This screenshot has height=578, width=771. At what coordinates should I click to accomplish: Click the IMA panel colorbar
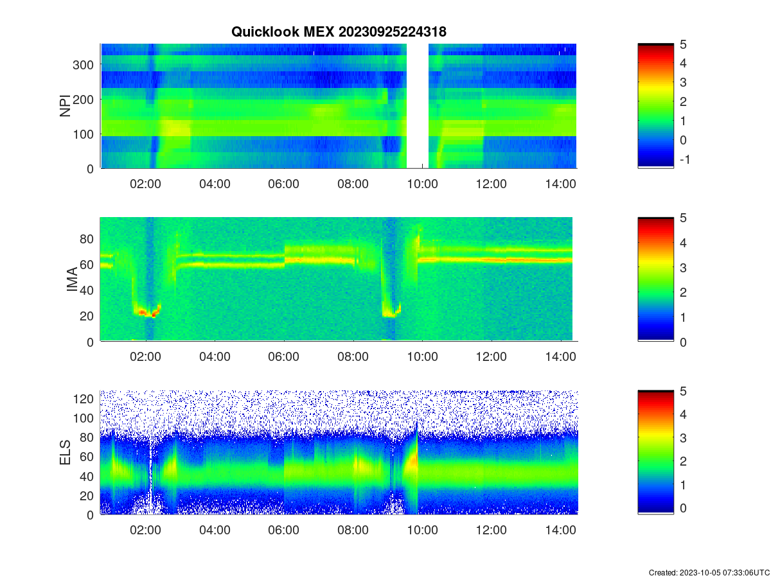pos(655,279)
